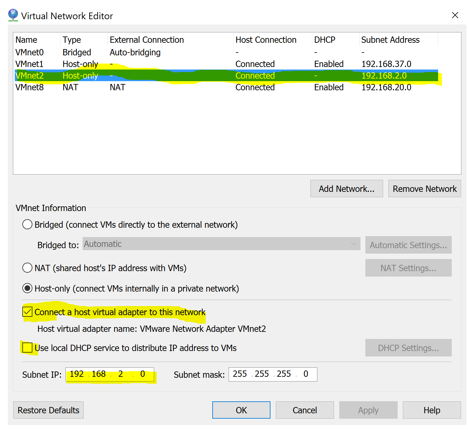Select the NAT radio button

click(27, 268)
